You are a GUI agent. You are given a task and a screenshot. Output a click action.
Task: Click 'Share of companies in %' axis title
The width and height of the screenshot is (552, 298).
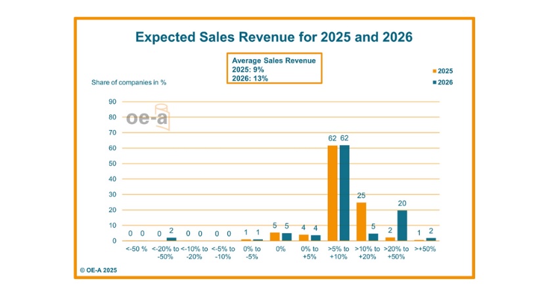click(128, 82)
